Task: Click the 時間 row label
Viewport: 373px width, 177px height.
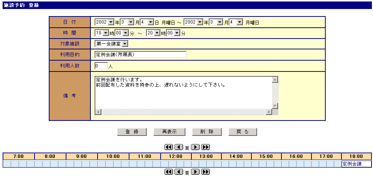Action: point(70,33)
